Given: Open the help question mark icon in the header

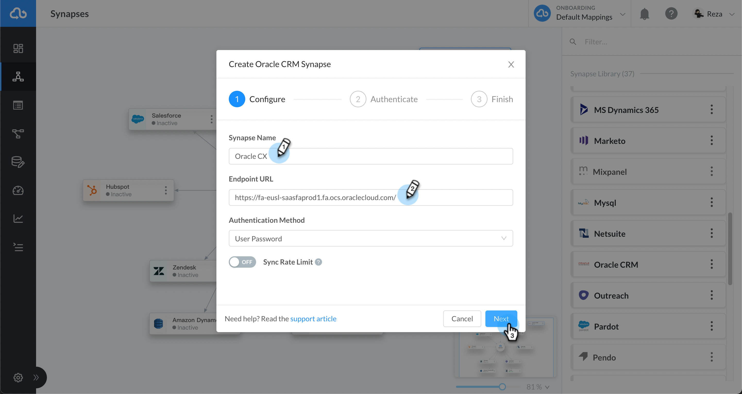Looking at the screenshot, I should pyautogui.click(x=671, y=14).
